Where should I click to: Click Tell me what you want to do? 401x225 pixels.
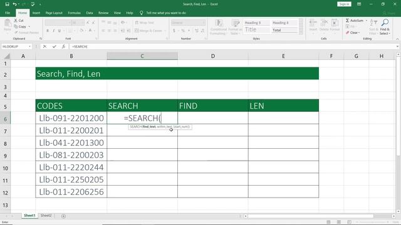click(x=166, y=12)
